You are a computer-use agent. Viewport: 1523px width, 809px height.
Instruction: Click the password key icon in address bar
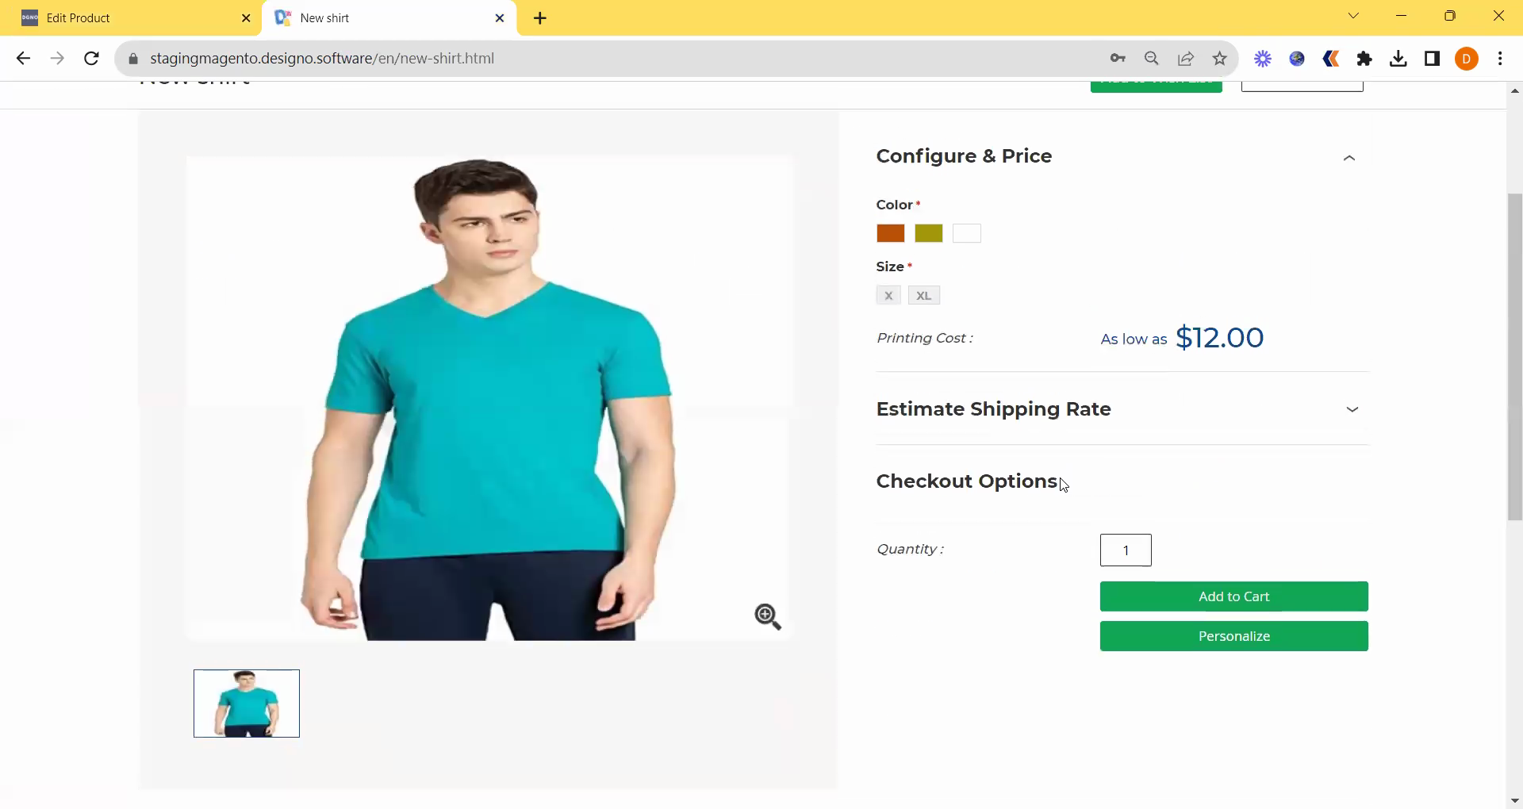(1118, 58)
